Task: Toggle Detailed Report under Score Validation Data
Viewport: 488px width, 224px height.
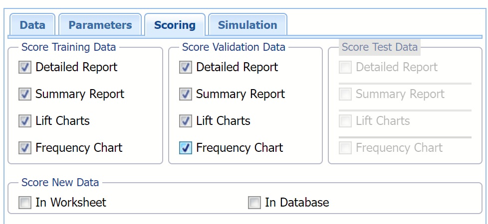Action: [x=186, y=67]
